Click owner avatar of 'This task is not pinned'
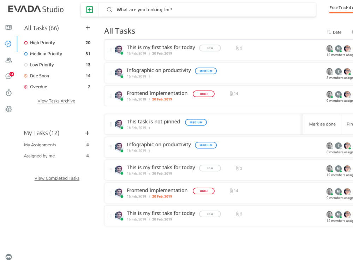Image resolution: width=353 pixels, height=265 pixels. tap(119, 124)
